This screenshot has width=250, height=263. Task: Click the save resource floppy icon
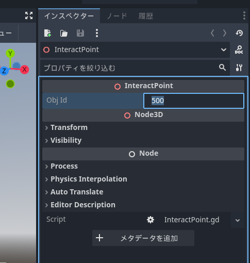(x=80, y=33)
